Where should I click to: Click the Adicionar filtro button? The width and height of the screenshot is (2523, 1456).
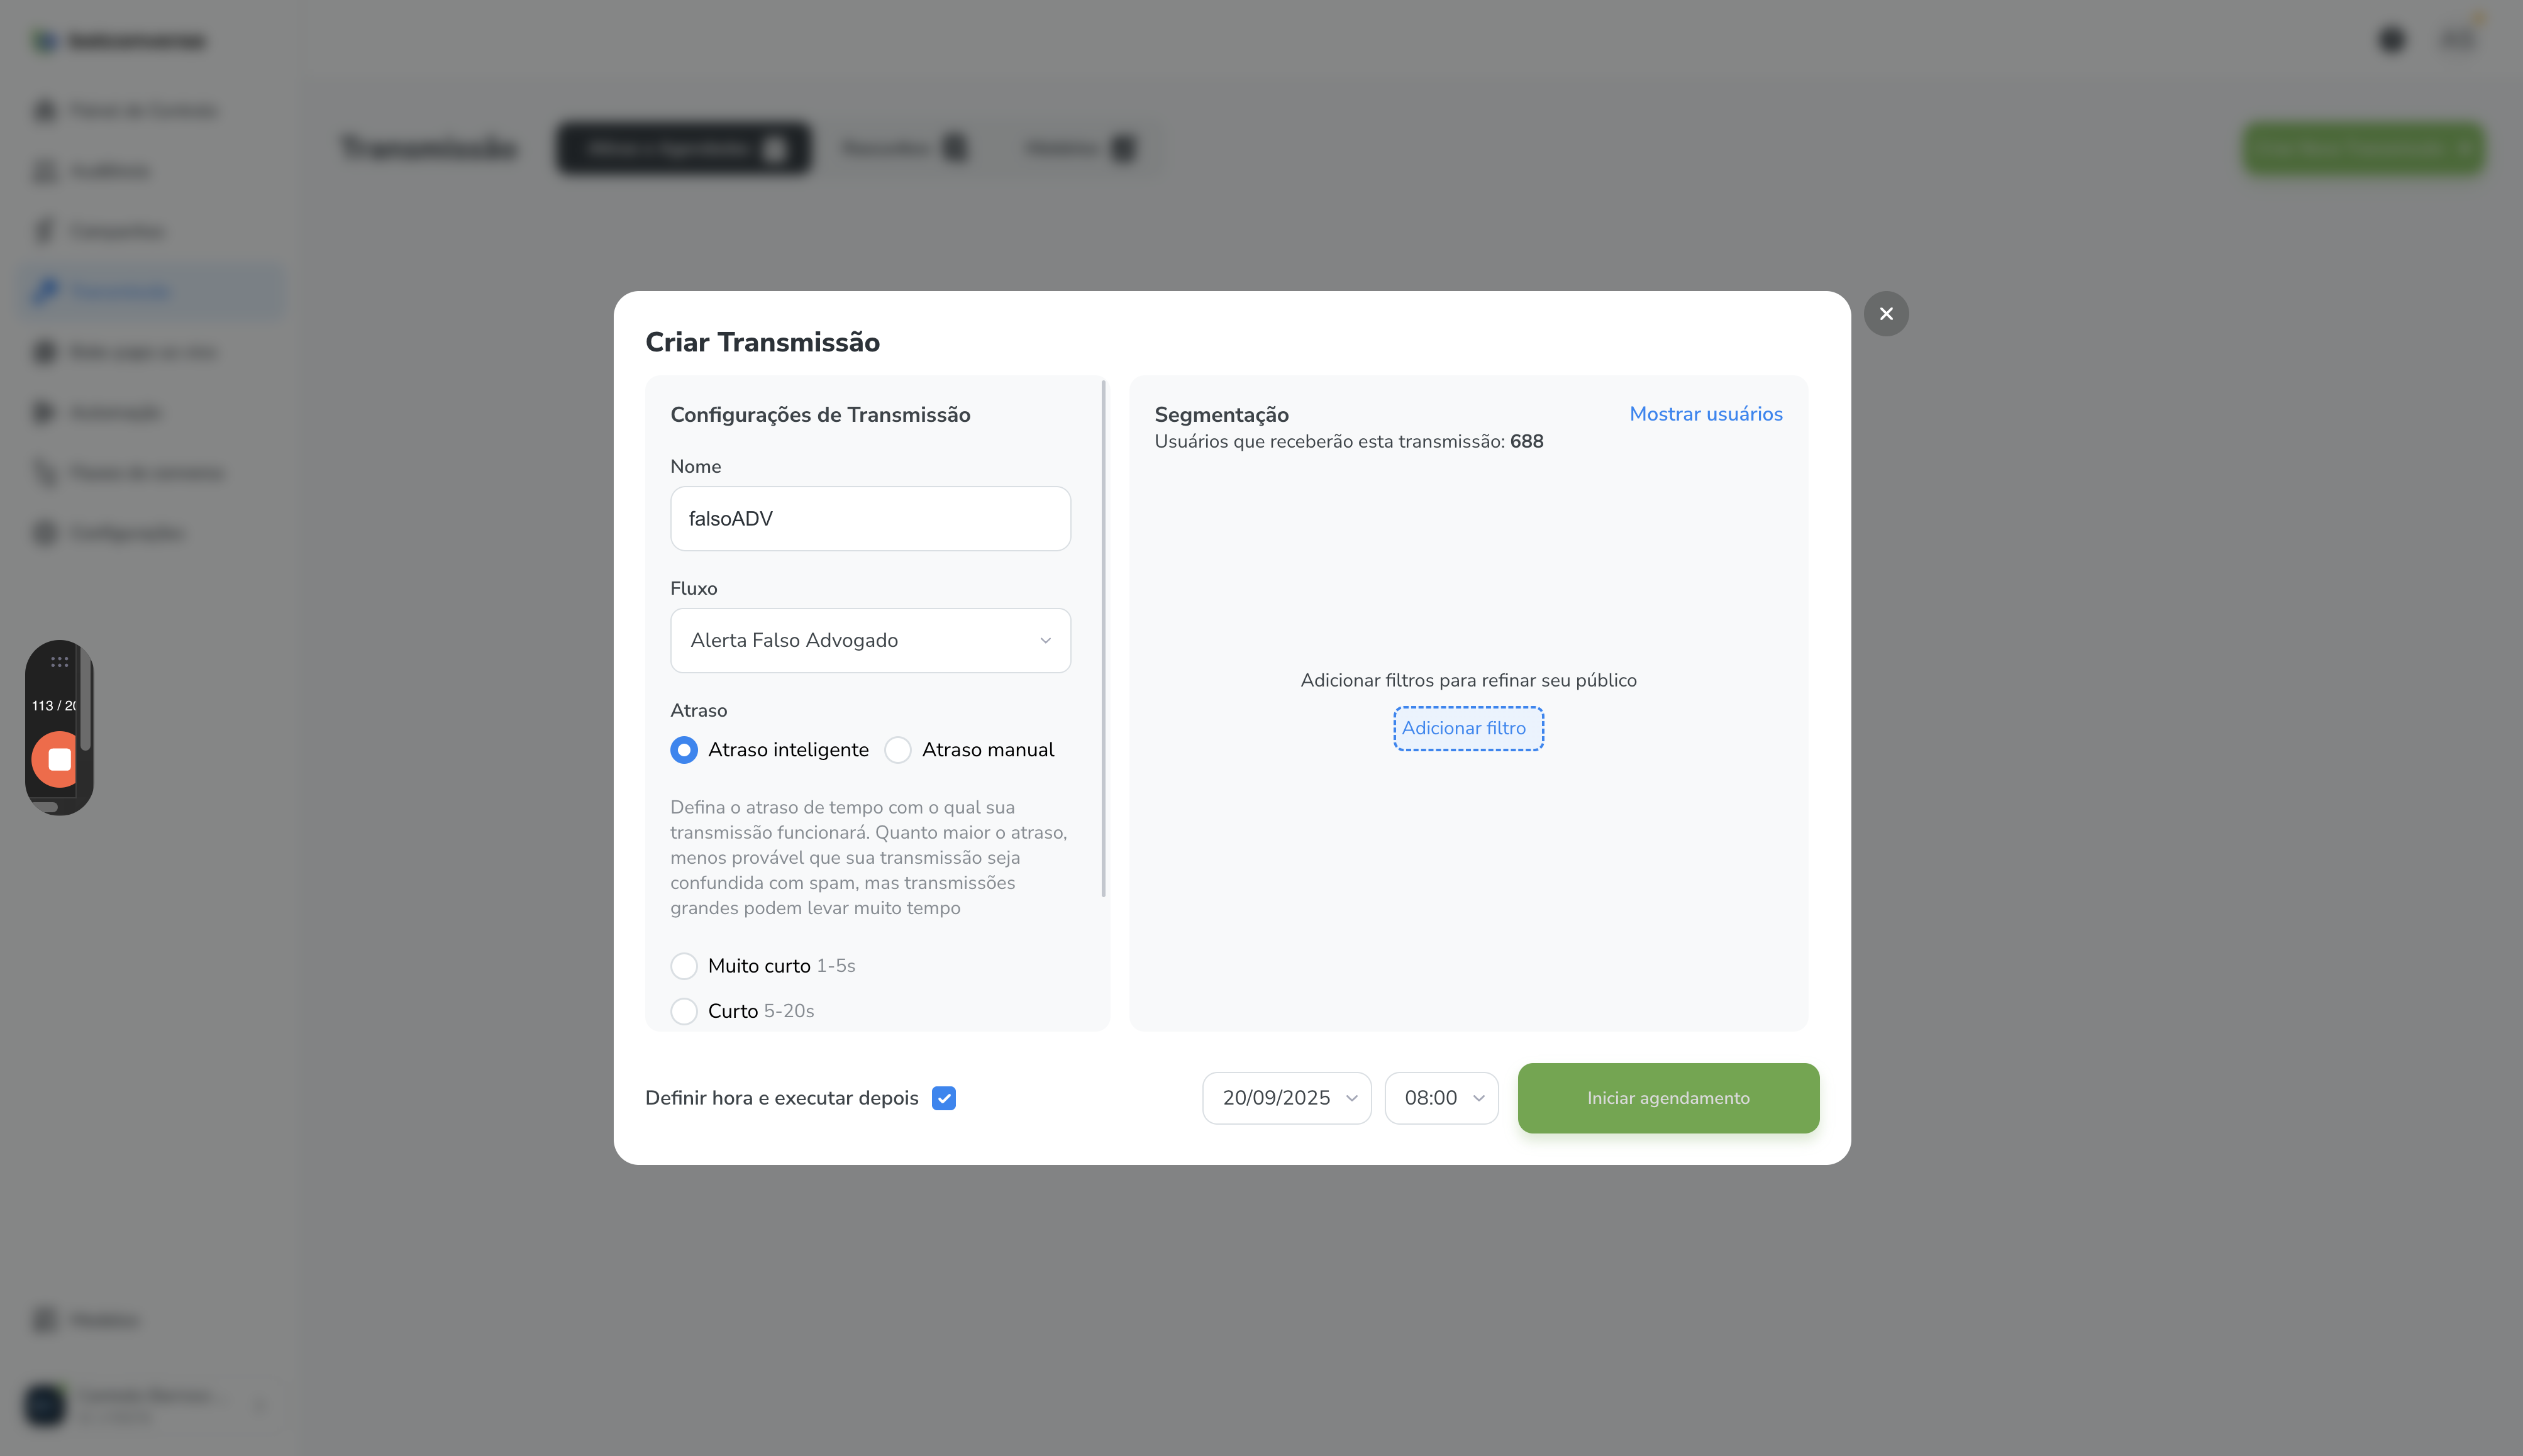(1467, 728)
